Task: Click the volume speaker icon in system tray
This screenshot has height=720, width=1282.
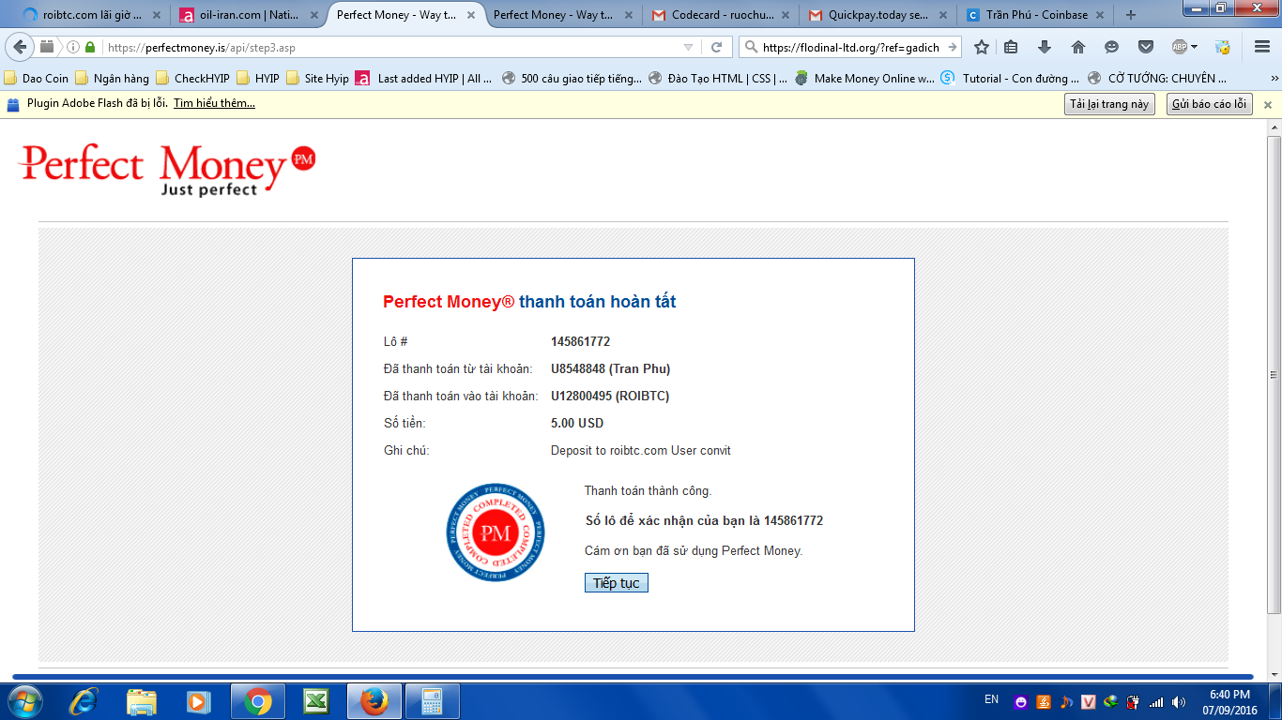Action: point(1178,701)
